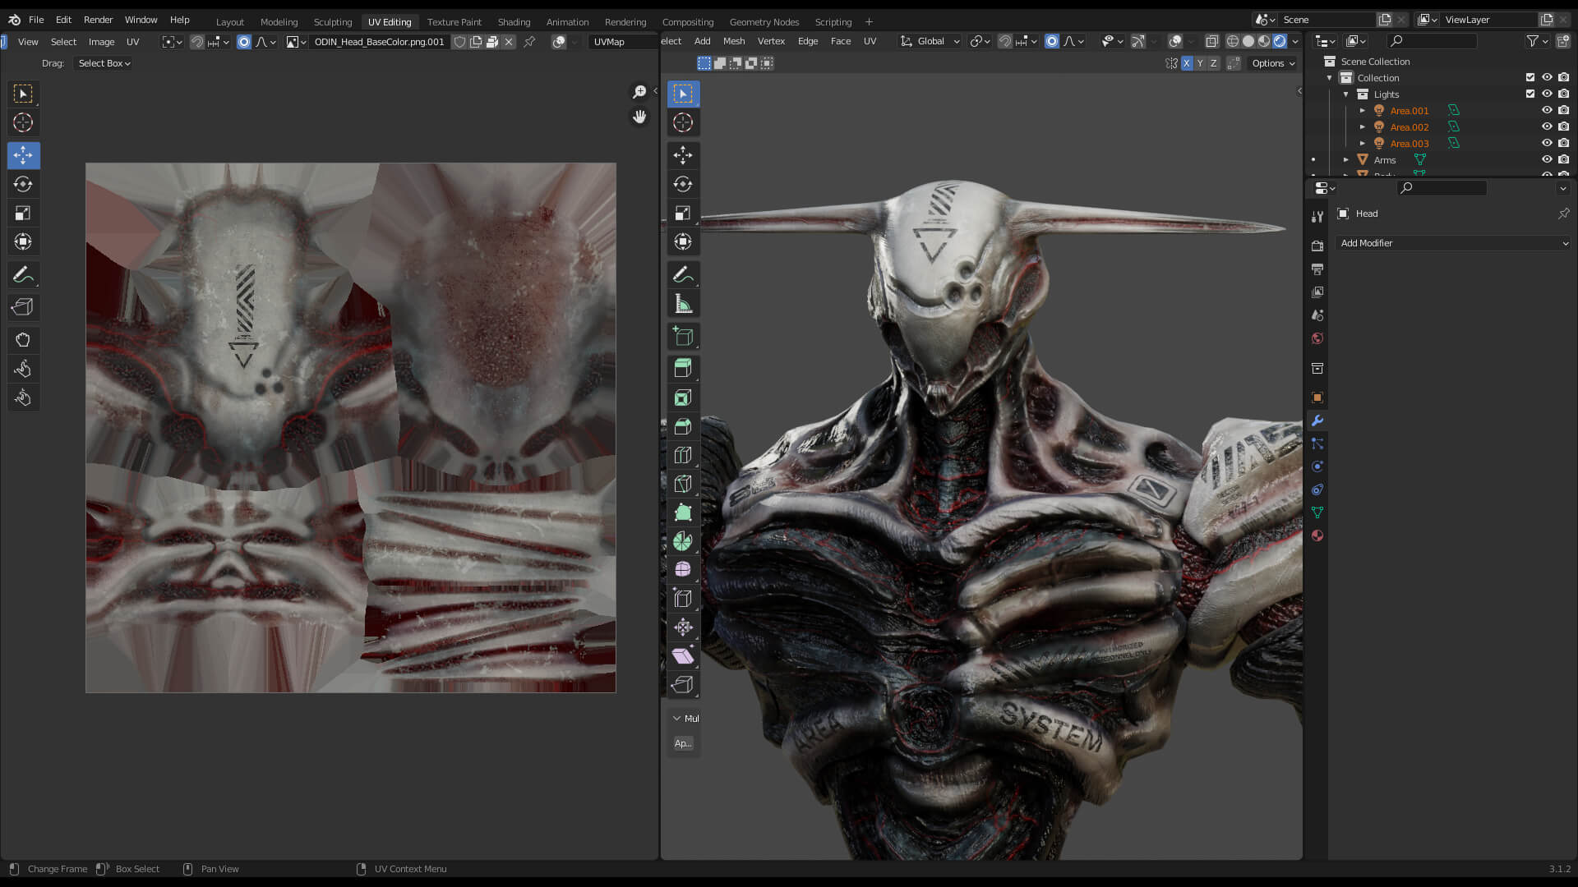Switch to the Sculpting workspace tab
Viewport: 1578px width, 887px height.
pos(333,22)
